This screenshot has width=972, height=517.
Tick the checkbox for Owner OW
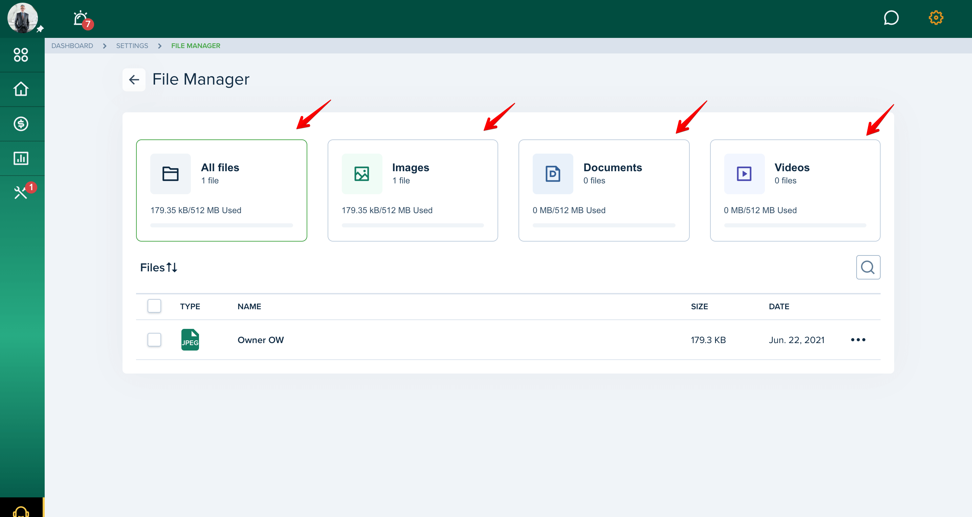click(x=154, y=339)
